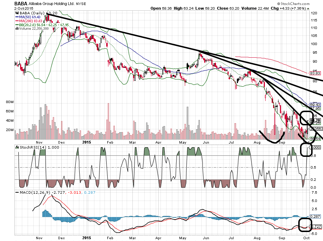Viewport: 323px width, 241px height.
Task: Click the green 56.54 price tag on right axis
Action: click(x=315, y=139)
